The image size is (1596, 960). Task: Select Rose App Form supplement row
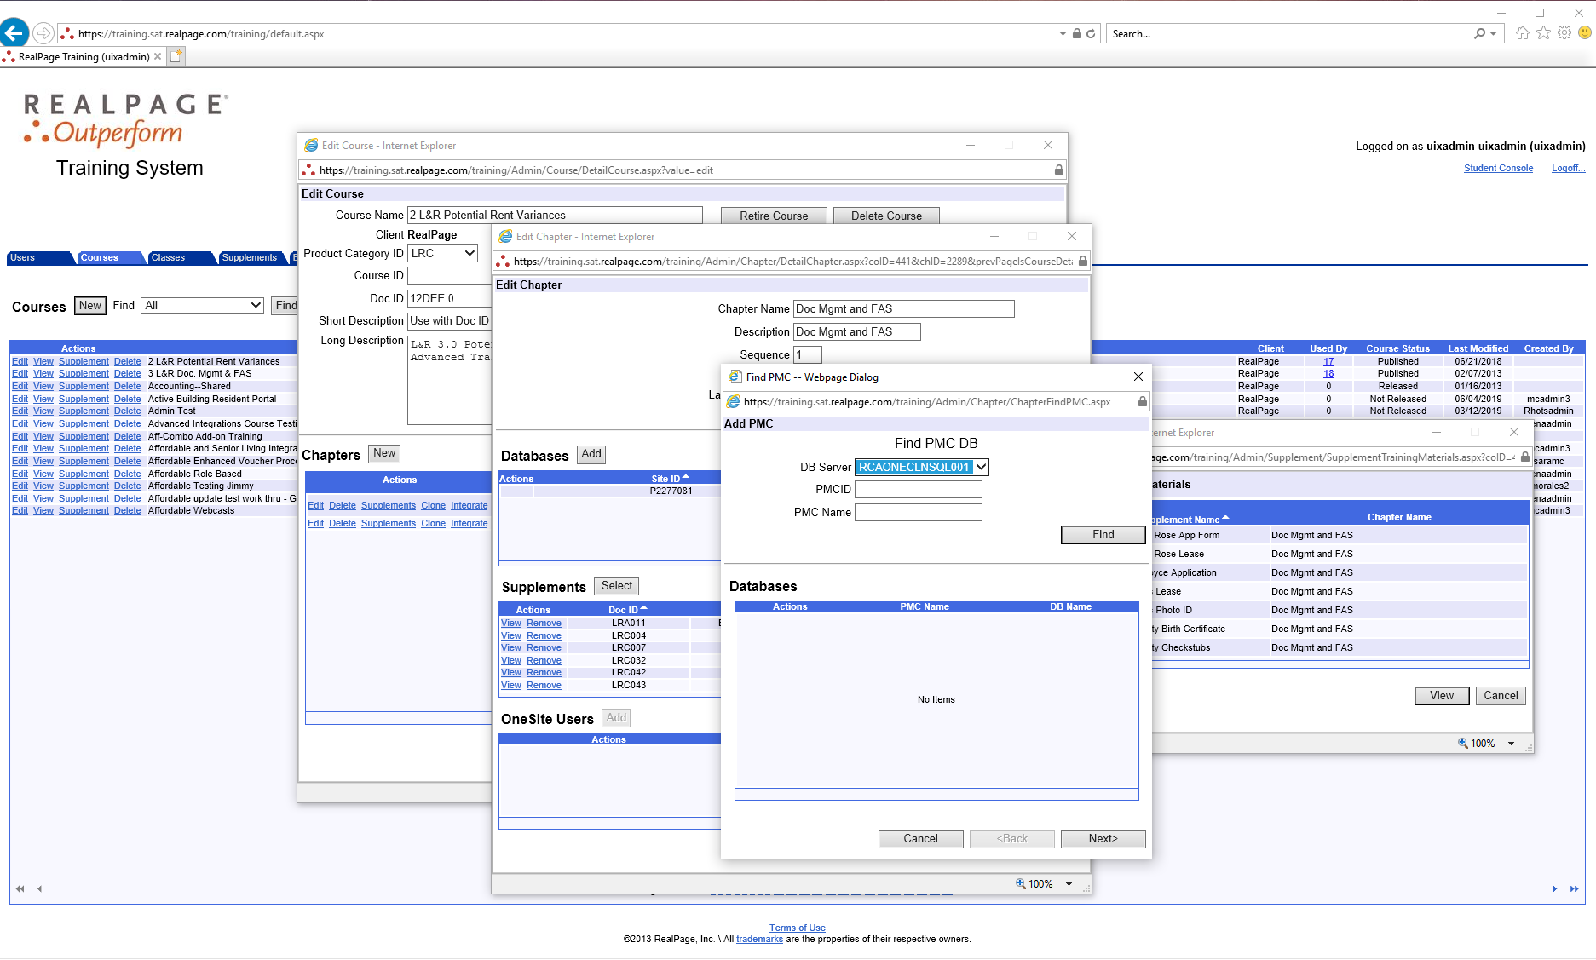(x=1339, y=535)
